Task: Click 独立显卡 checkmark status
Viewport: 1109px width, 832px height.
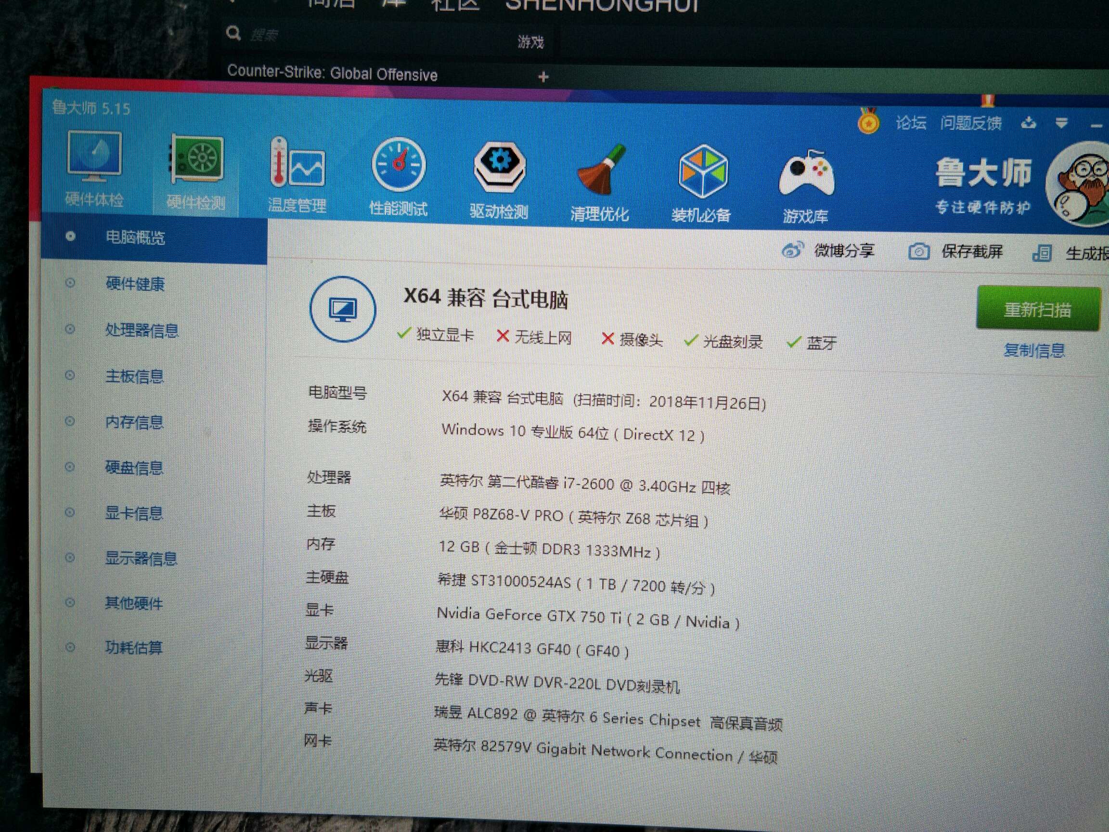Action: coord(435,334)
